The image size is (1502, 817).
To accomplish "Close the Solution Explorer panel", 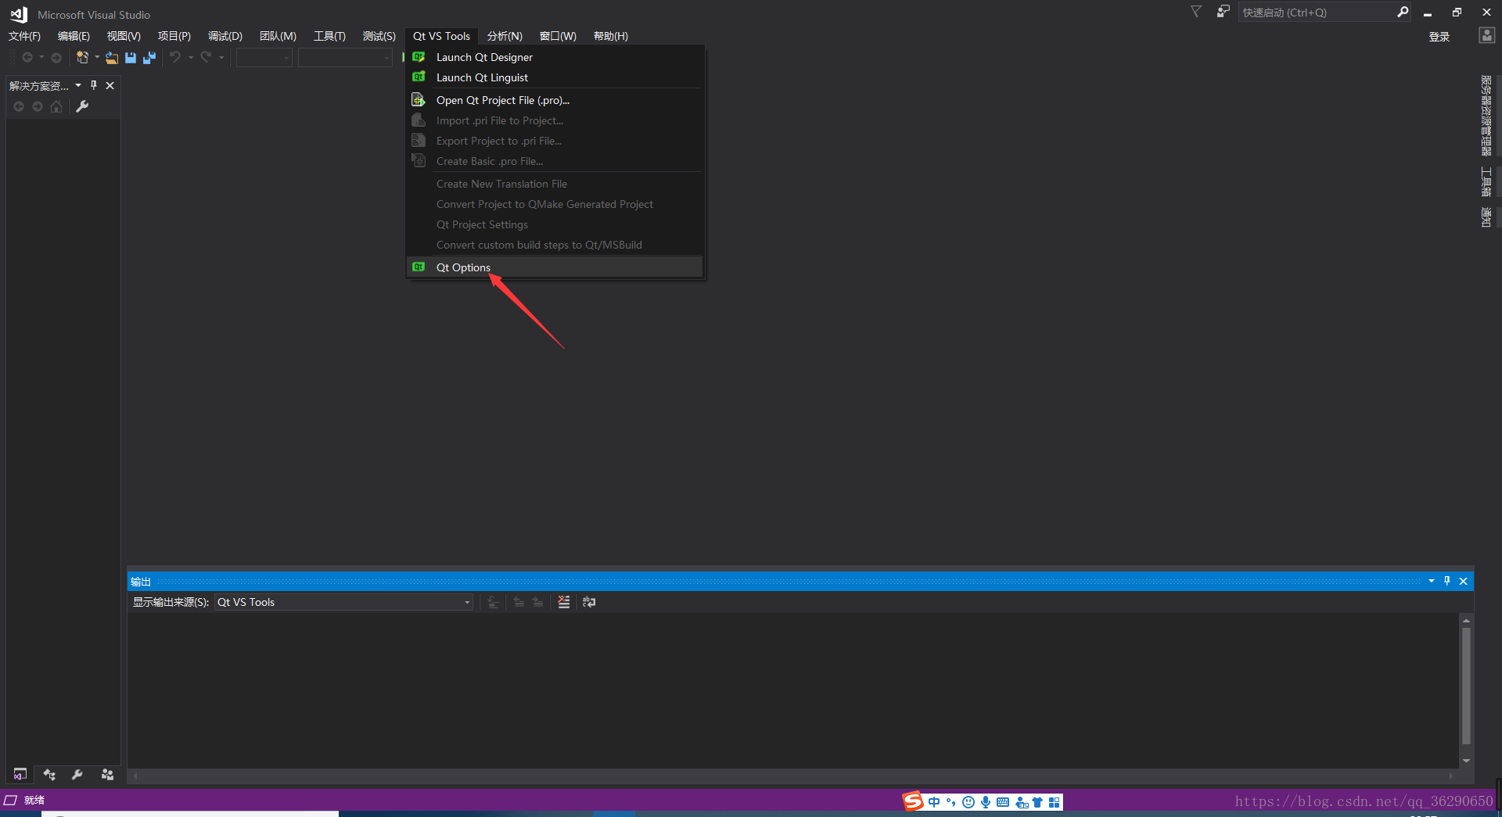I will [110, 85].
